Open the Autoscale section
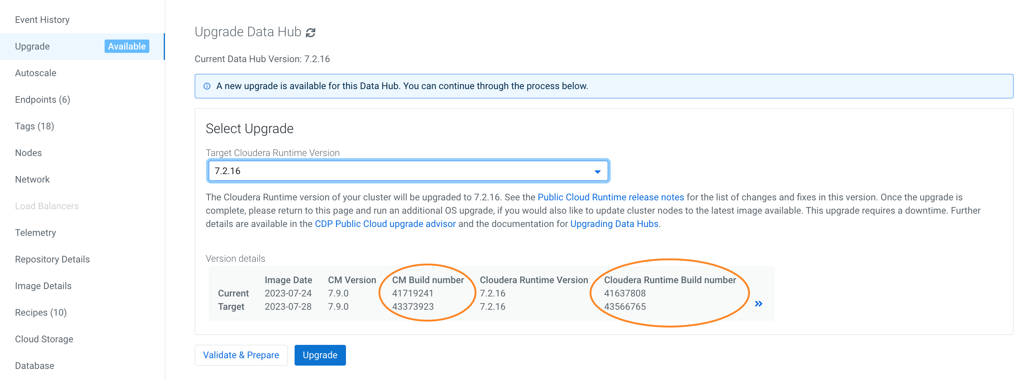1015x380 pixels. pos(35,73)
